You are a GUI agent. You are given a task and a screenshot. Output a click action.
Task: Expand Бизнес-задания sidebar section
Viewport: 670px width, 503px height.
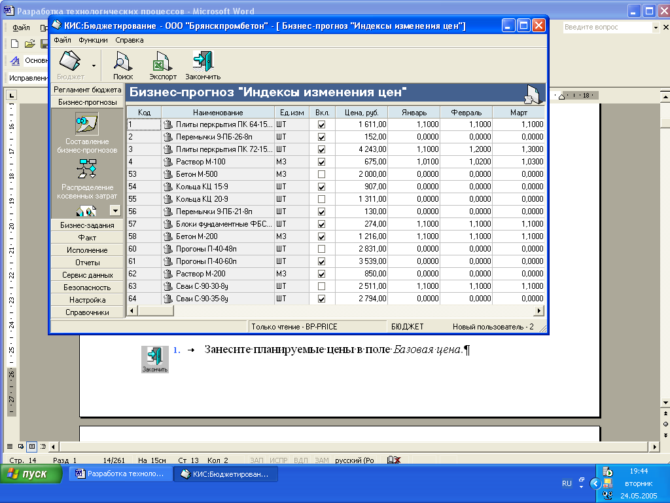pos(87,225)
